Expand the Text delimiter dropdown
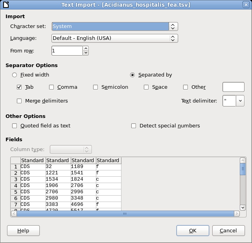The height and width of the screenshot is (243, 252). 240,101
